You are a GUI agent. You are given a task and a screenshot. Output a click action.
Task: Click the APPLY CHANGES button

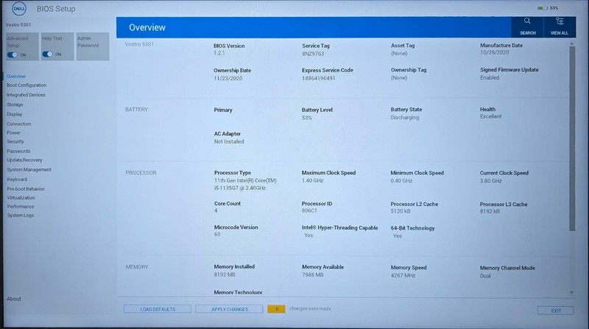tap(229, 309)
